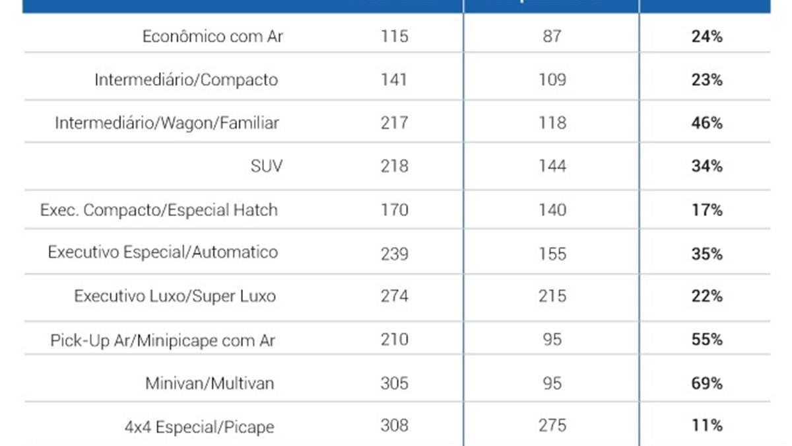Viewport: 792px width, 446px height.
Task: Select the Executivo Especial/Automatico label
Action: click(163, 252)
